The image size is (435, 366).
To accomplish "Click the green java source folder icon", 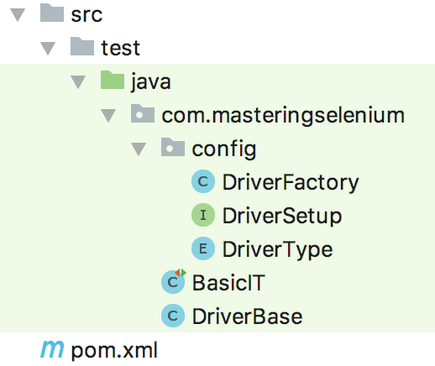I will (113, 80).
